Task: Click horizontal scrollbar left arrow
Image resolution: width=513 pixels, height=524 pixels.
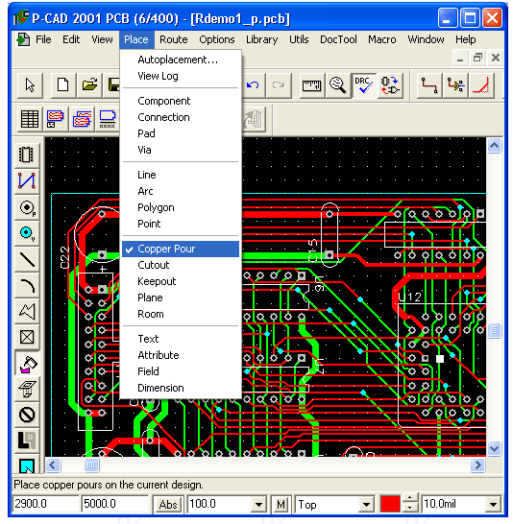Action: (x=53, y=464)
